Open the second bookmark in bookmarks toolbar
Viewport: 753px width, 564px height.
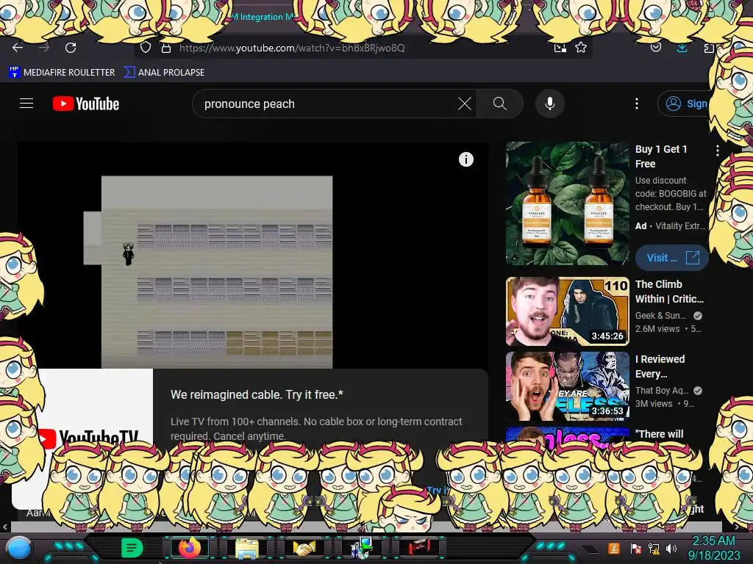tap(164, 73)
